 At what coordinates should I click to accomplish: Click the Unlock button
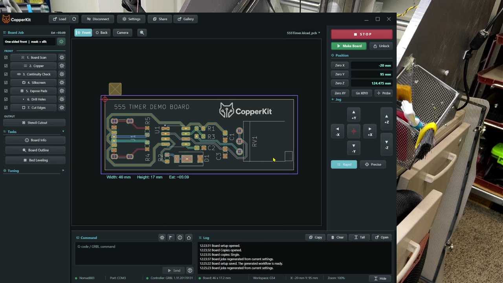pyautogui.click(x=381, y=46)
